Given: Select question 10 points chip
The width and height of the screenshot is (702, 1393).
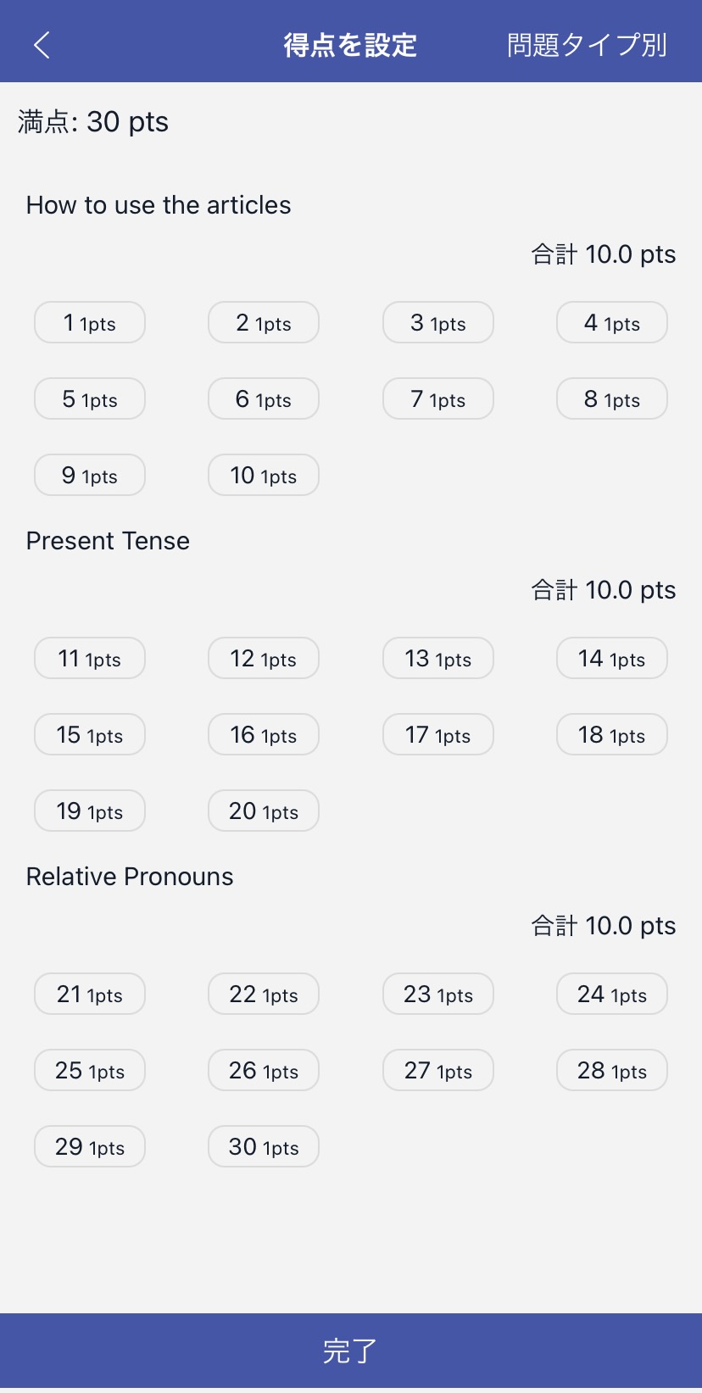Looking at the screenshot, I should (264, 476).
